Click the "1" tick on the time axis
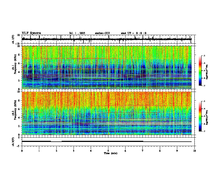 pos(39,151)
